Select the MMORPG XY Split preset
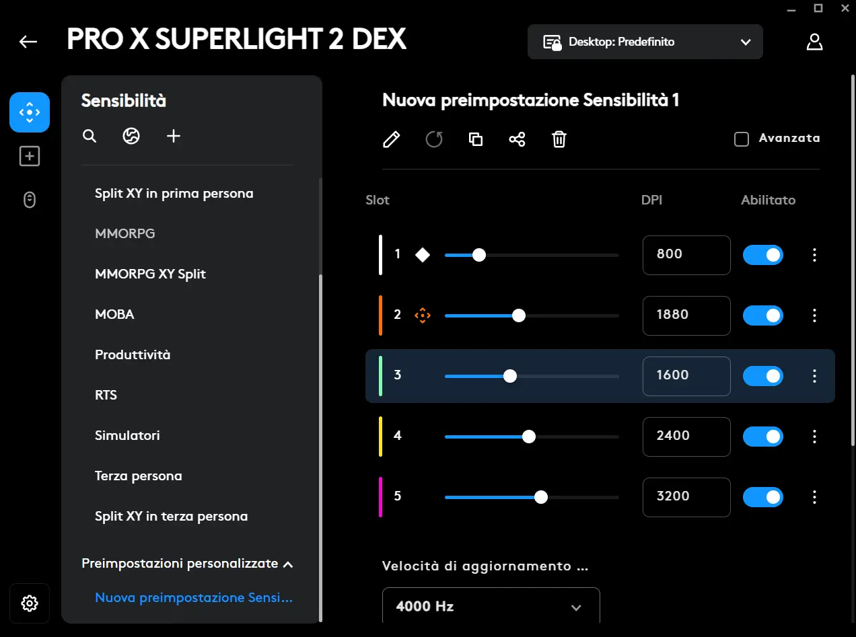This screenshot has height=637, width=856. tap(151, 274)
